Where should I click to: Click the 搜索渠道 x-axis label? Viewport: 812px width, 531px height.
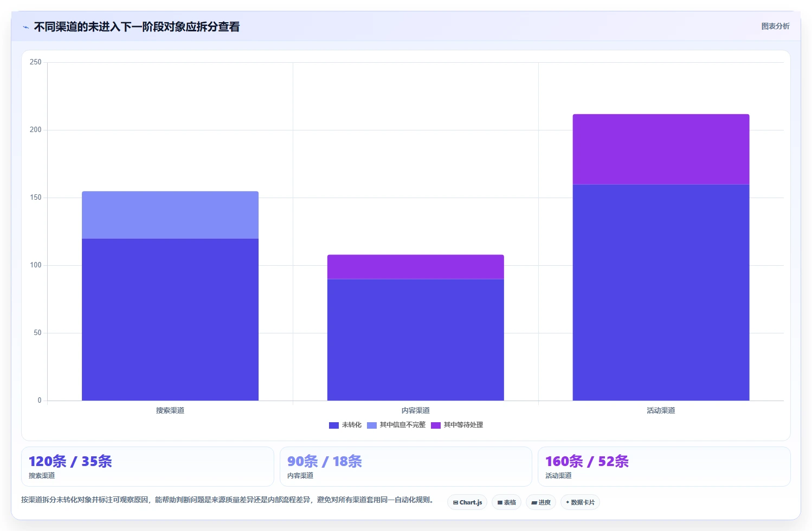pos(170,410)
